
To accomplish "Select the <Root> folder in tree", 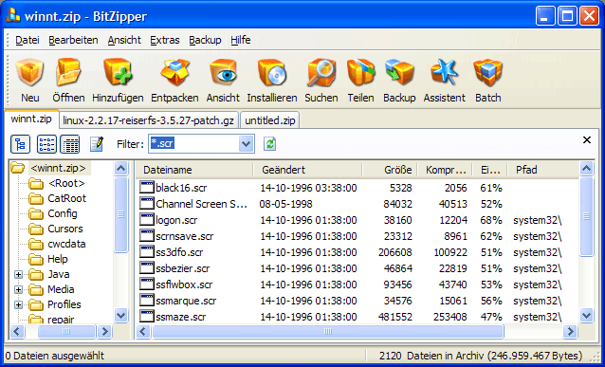I will (66, 183).
